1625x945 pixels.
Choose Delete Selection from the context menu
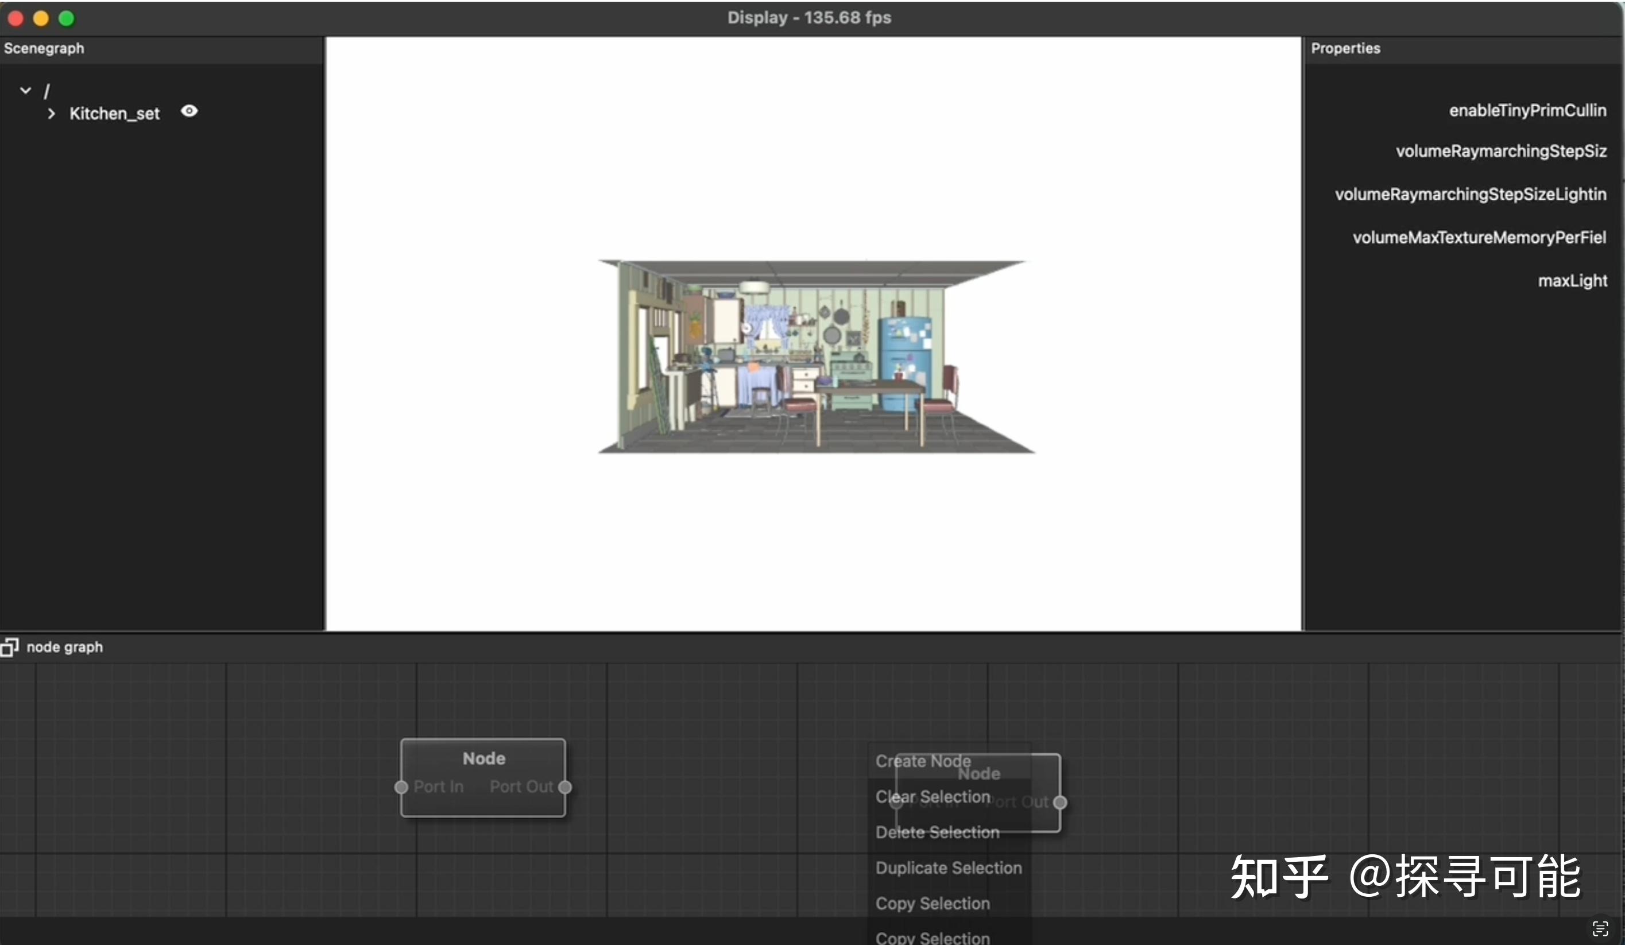(937, 832)
